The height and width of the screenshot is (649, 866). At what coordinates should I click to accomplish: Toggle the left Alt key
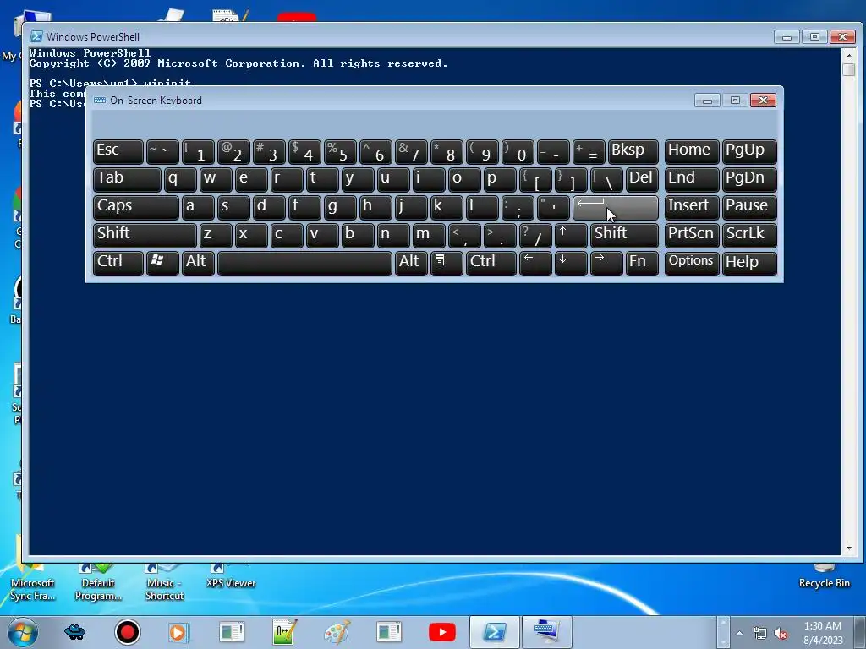(x=198, y=263)
